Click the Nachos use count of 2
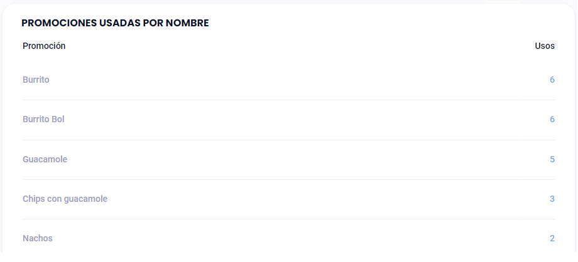 click(x=552, y=238)
